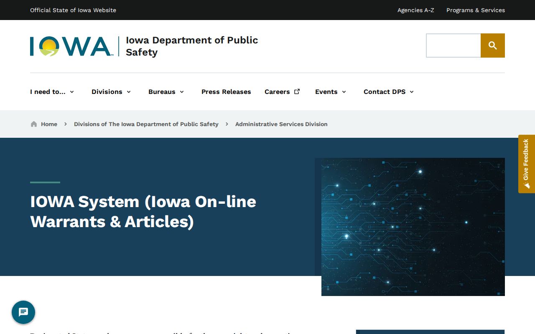Select the Divisions menu label
This screenshot has width=535, height=334.
point(107,92)
